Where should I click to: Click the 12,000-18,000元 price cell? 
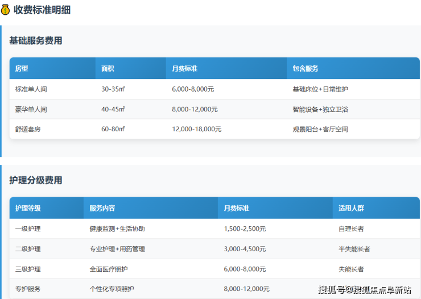point(196,129)
